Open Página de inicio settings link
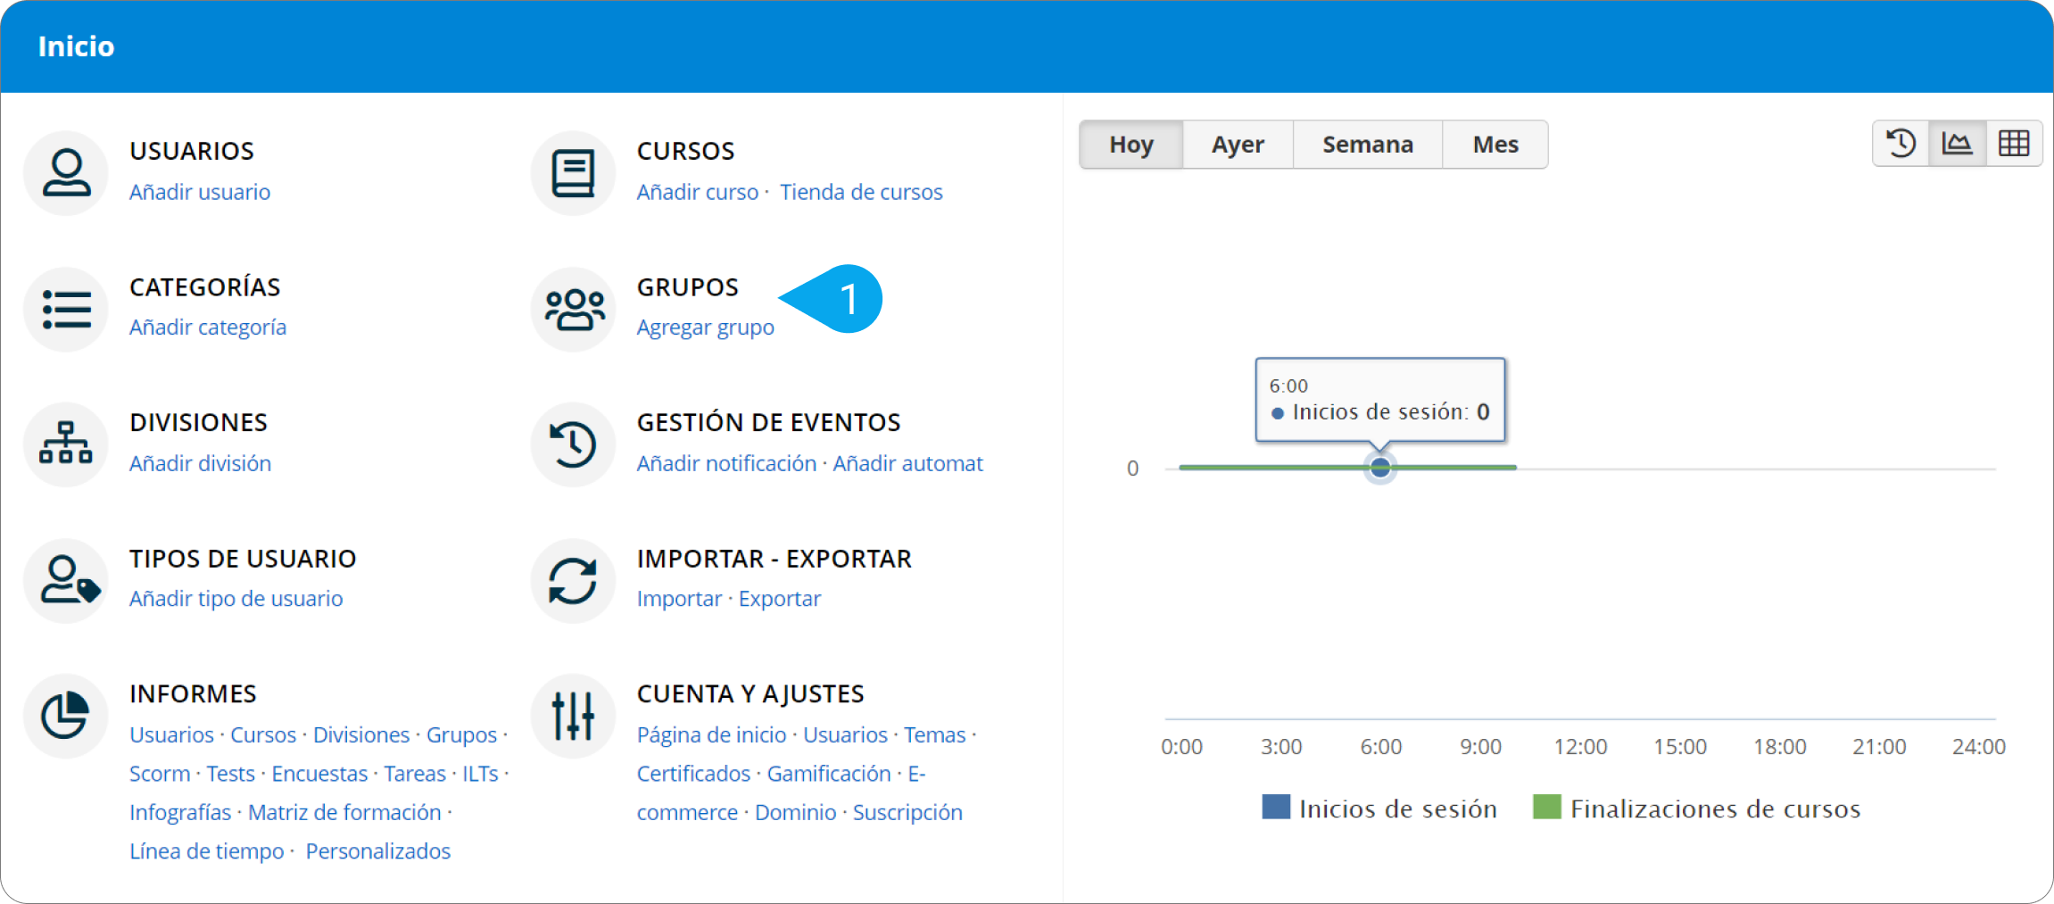Screen dimensions: 2054x904 tap(711, 734)
